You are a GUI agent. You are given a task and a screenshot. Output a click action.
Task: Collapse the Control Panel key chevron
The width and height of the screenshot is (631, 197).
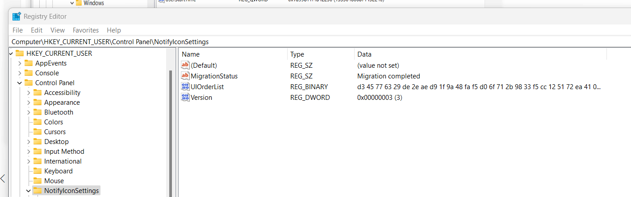click(x=20, y=83)
